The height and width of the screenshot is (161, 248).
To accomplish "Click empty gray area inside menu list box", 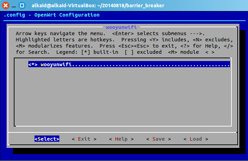I will pos(123,97).
